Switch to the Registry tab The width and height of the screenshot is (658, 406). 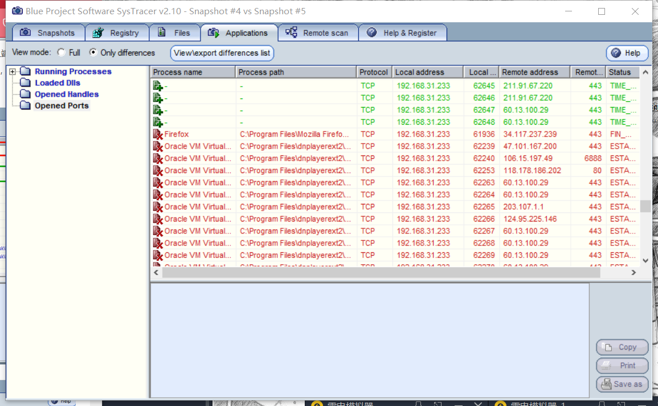tap(117, 32)
